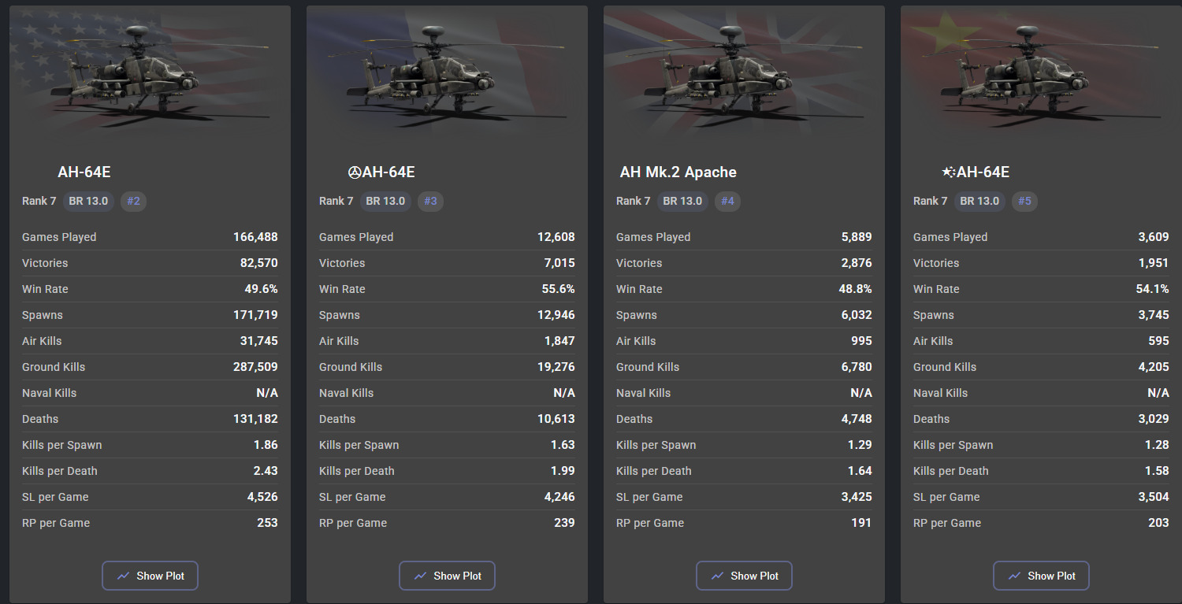Show Plot for the #5 ranked AH-64E

1041,576
